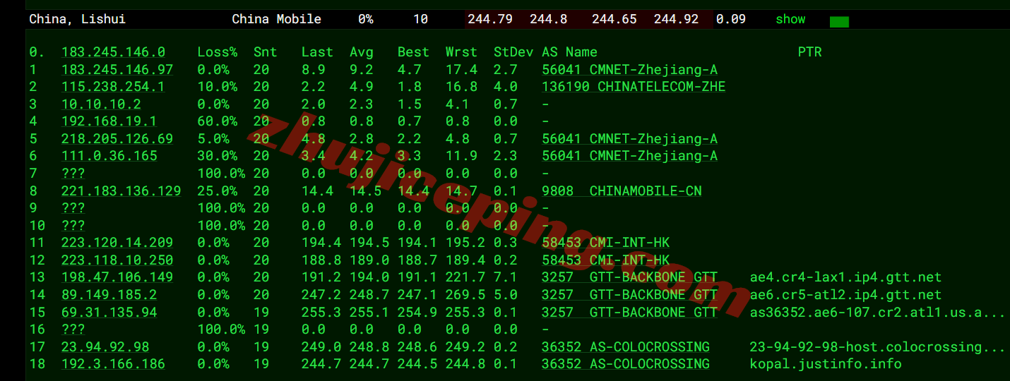This screenshot has height=381, width=1010.
Task: Click the Best column header
Action: pos(413,52)
